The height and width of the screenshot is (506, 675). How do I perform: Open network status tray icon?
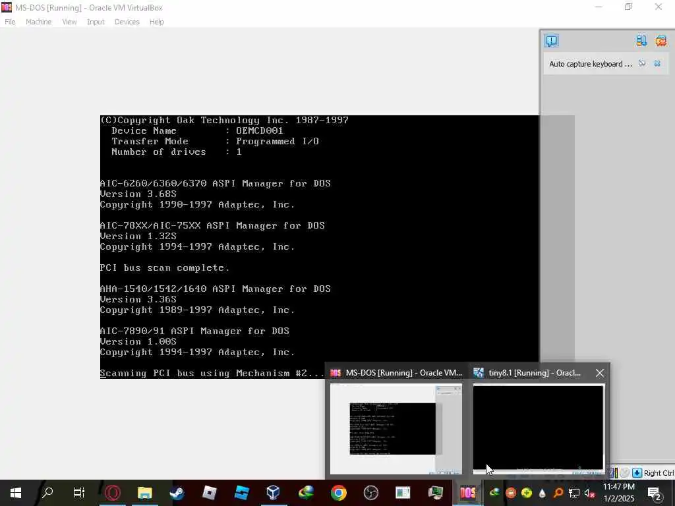[574, 493]
